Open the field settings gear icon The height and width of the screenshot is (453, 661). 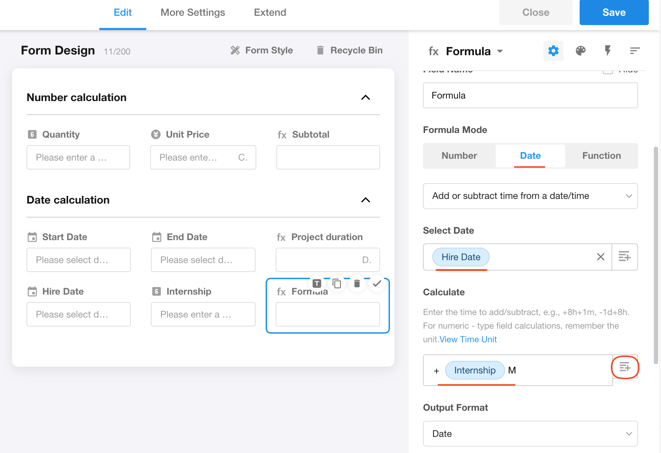(553, 51)
